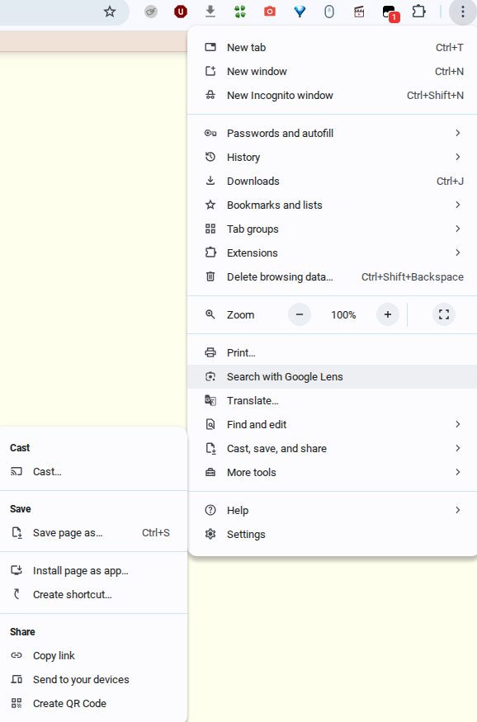Expand Bookmarks and lists submenu arrow
Image resolution: width=477 pixels, height=722 pixels.
[458, 205]
